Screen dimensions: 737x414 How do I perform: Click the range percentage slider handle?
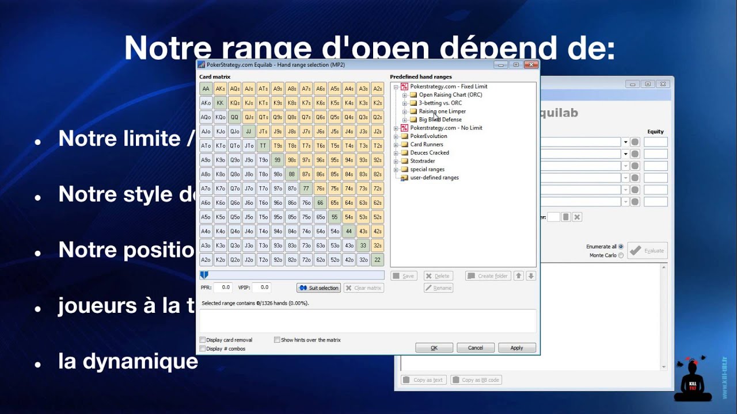tap(204, 275)
